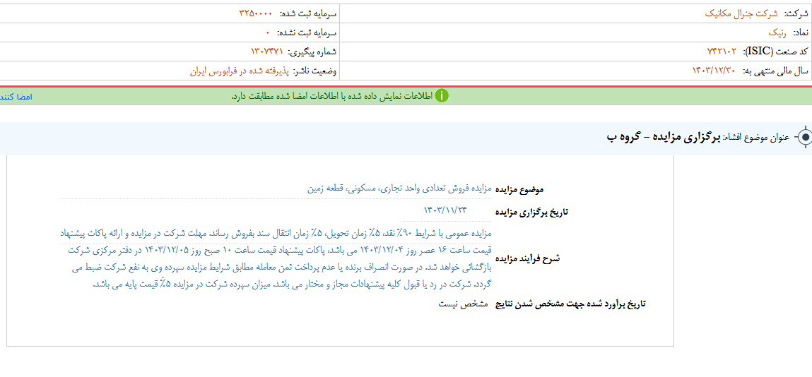Click the label سرمایه ثبت شده

(x=307, y=13)
